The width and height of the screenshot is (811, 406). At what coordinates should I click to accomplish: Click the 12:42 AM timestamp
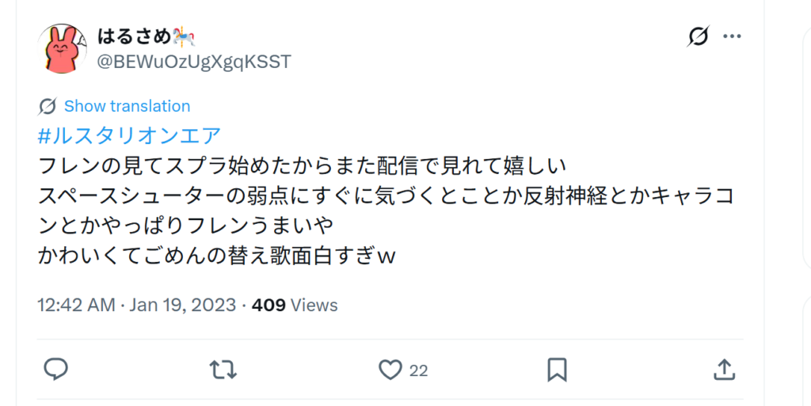(76, 305)
